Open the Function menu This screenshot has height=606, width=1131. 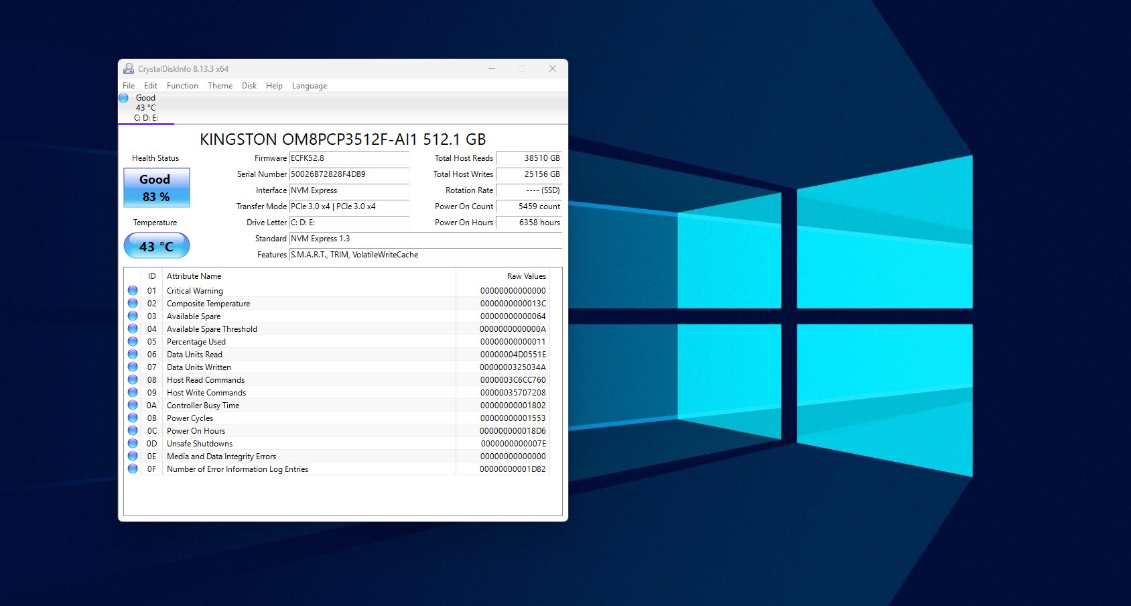[182, 86]
